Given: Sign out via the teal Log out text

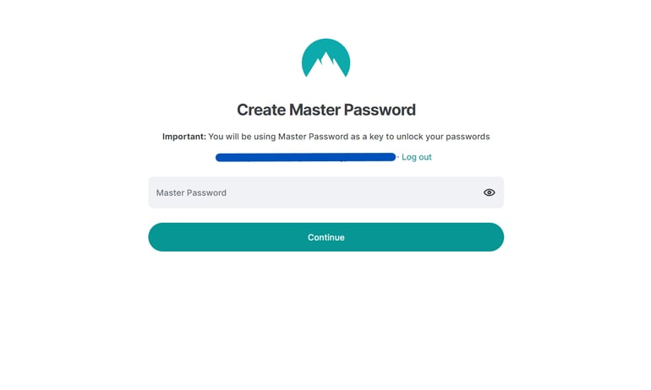Looking at the screenshot, I should point(416,157).
